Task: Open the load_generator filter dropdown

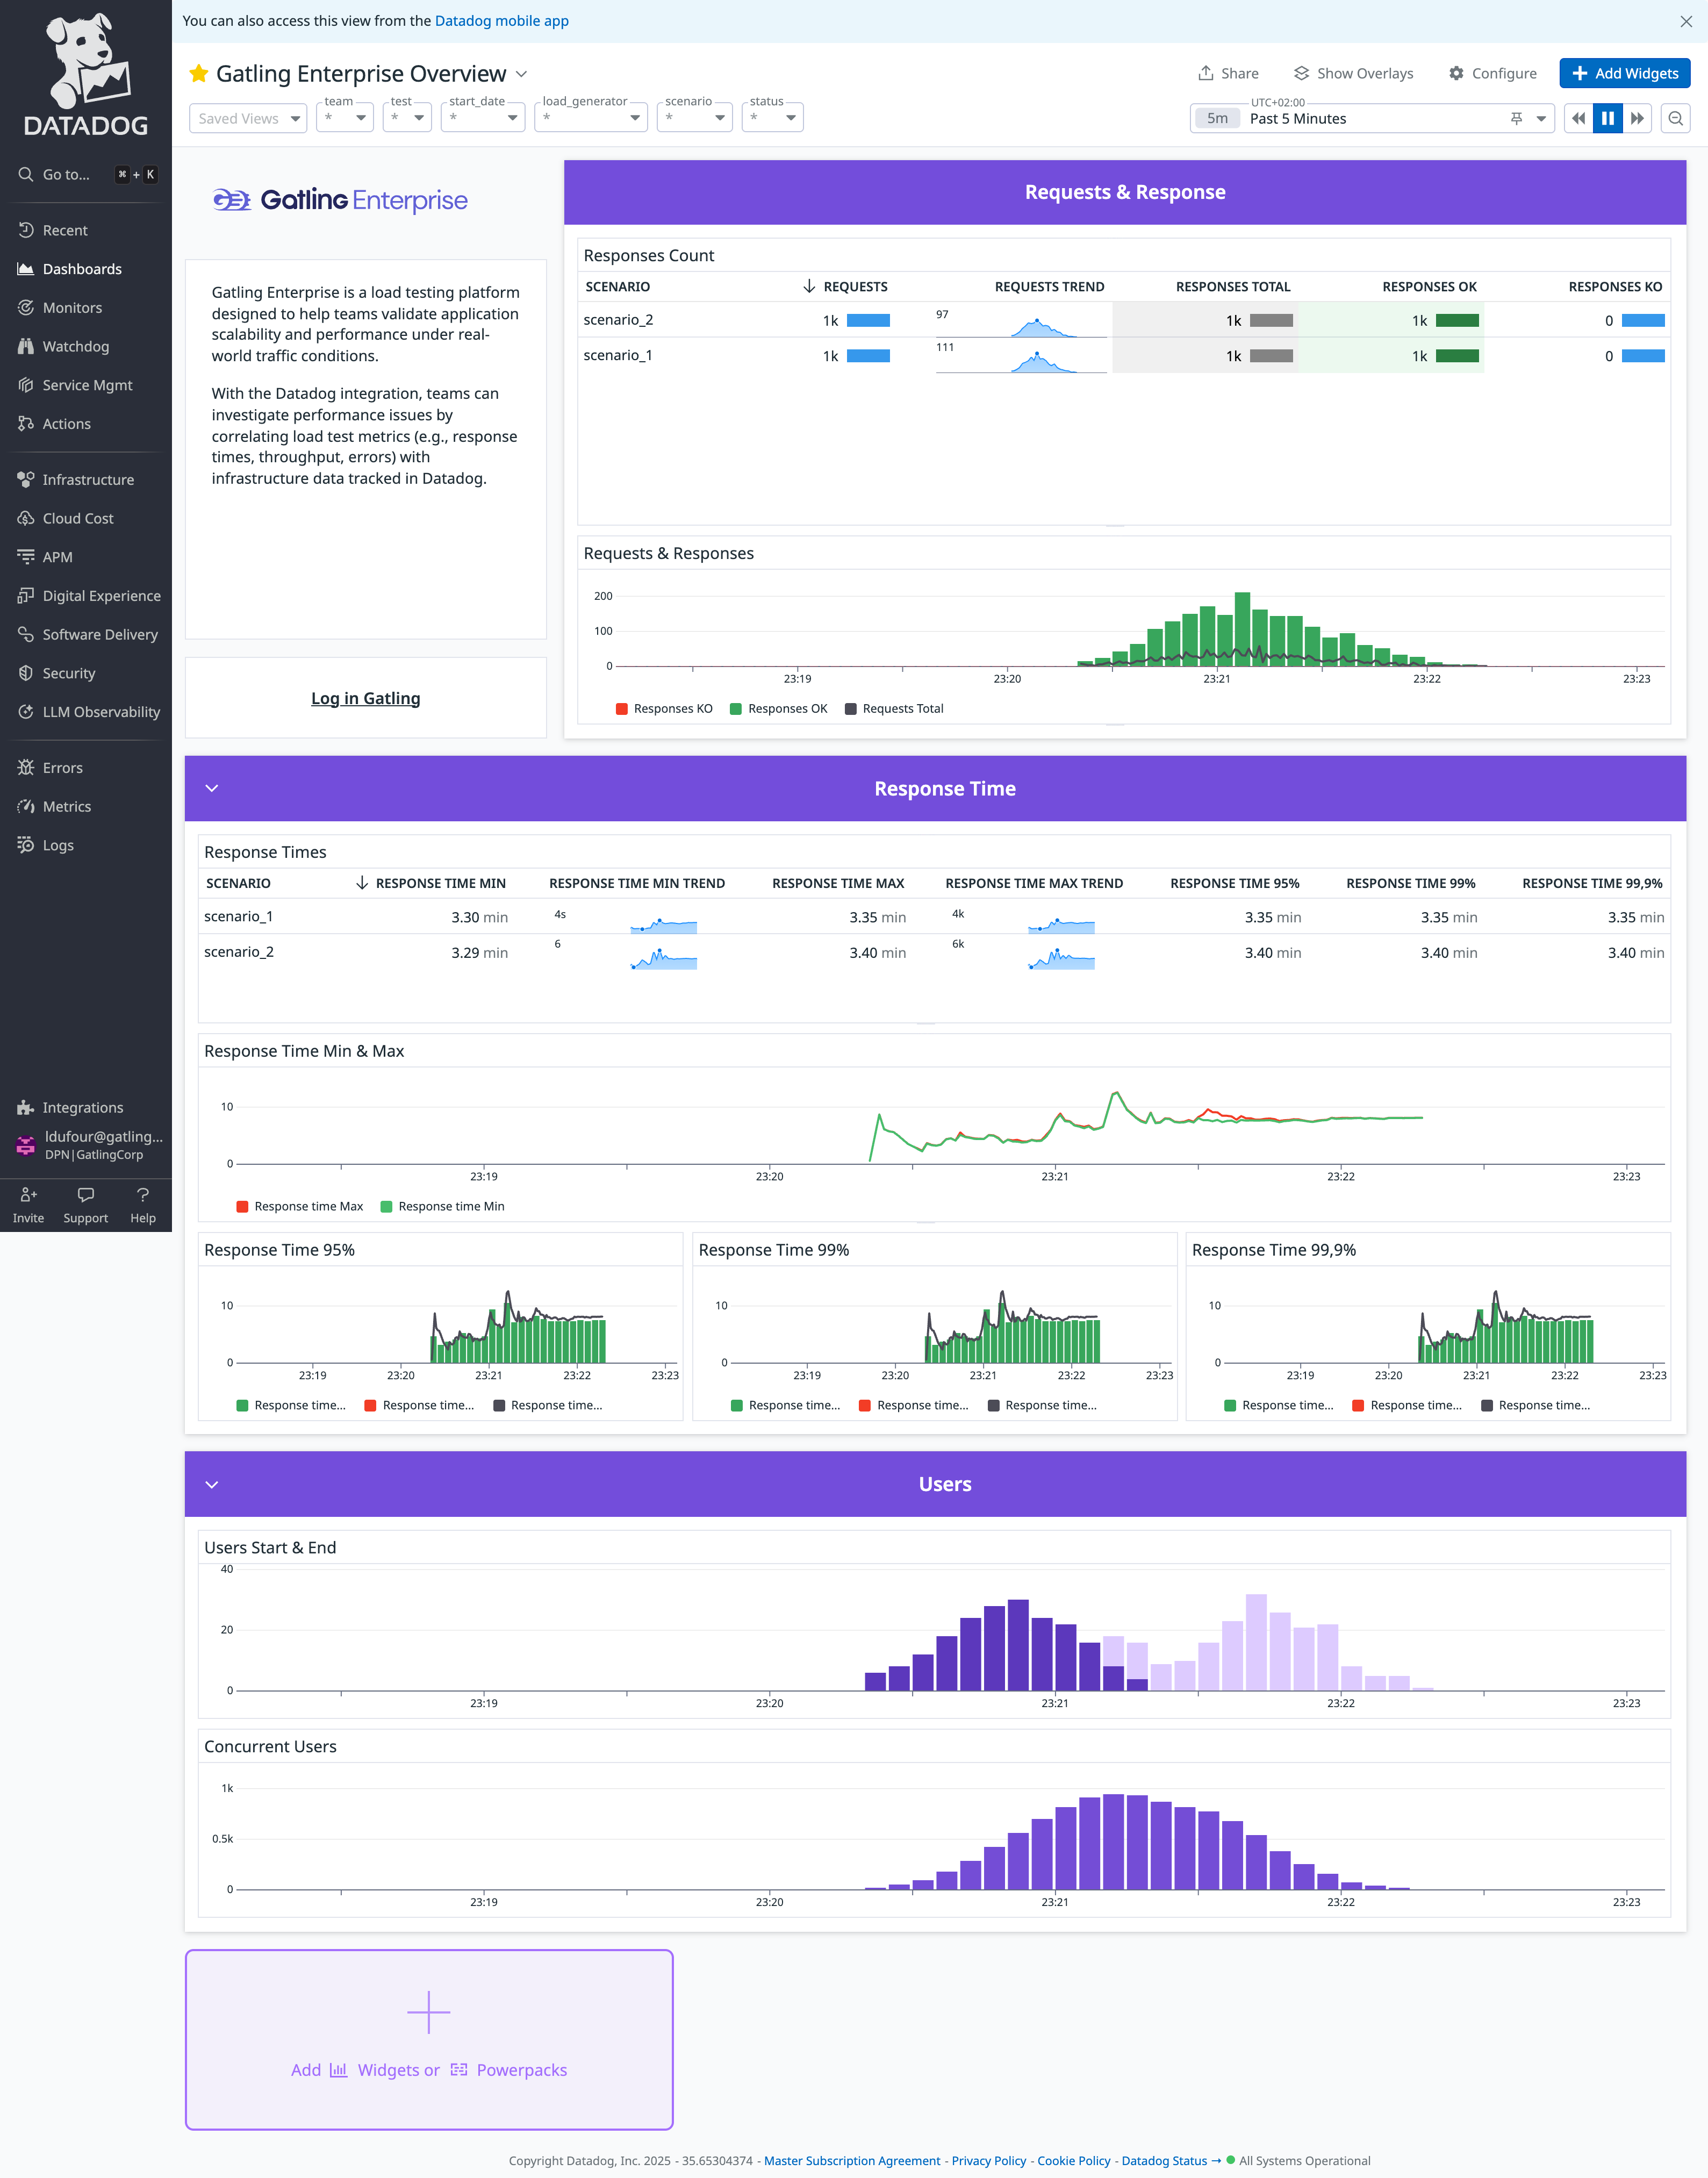Action: (591, 118)
